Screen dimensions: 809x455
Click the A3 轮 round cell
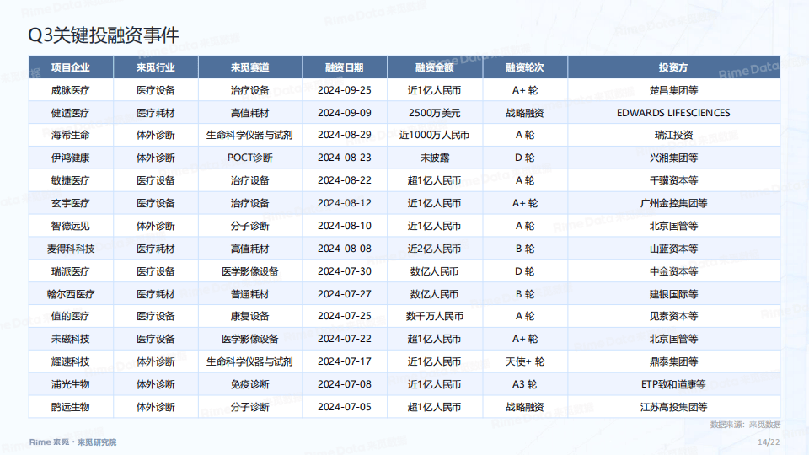pos(525,384)
